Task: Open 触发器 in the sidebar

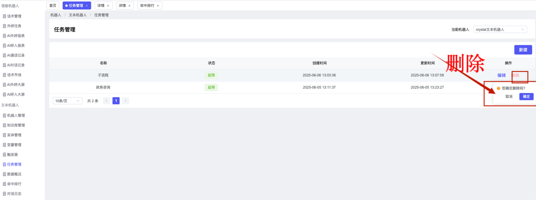Action: [x=13, y=154]
